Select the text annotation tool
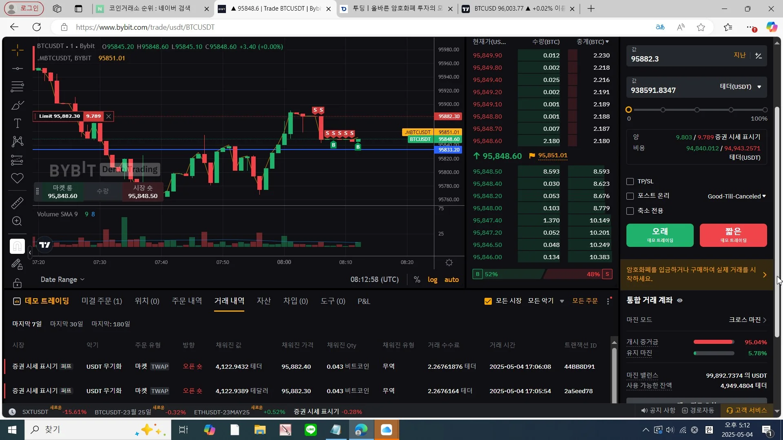This screenshot has height=440, width=783. 17,123
